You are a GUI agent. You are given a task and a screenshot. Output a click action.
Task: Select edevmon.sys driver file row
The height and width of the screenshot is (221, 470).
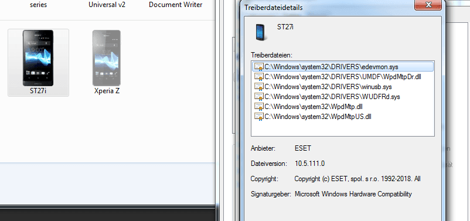tap(343, 67)
